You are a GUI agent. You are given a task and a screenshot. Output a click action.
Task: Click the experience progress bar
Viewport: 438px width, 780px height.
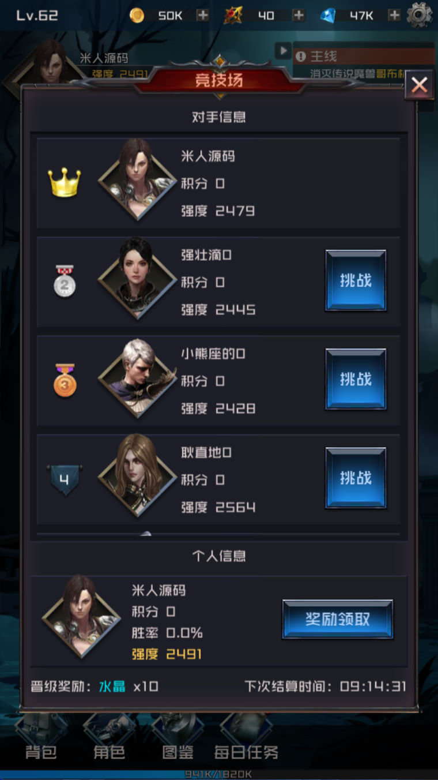219,774
